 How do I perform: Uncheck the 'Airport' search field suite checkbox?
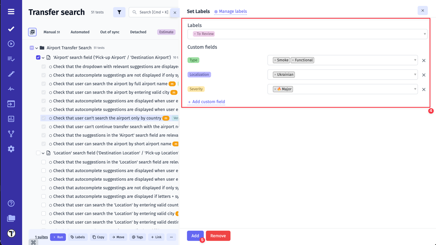coord(38,58)
